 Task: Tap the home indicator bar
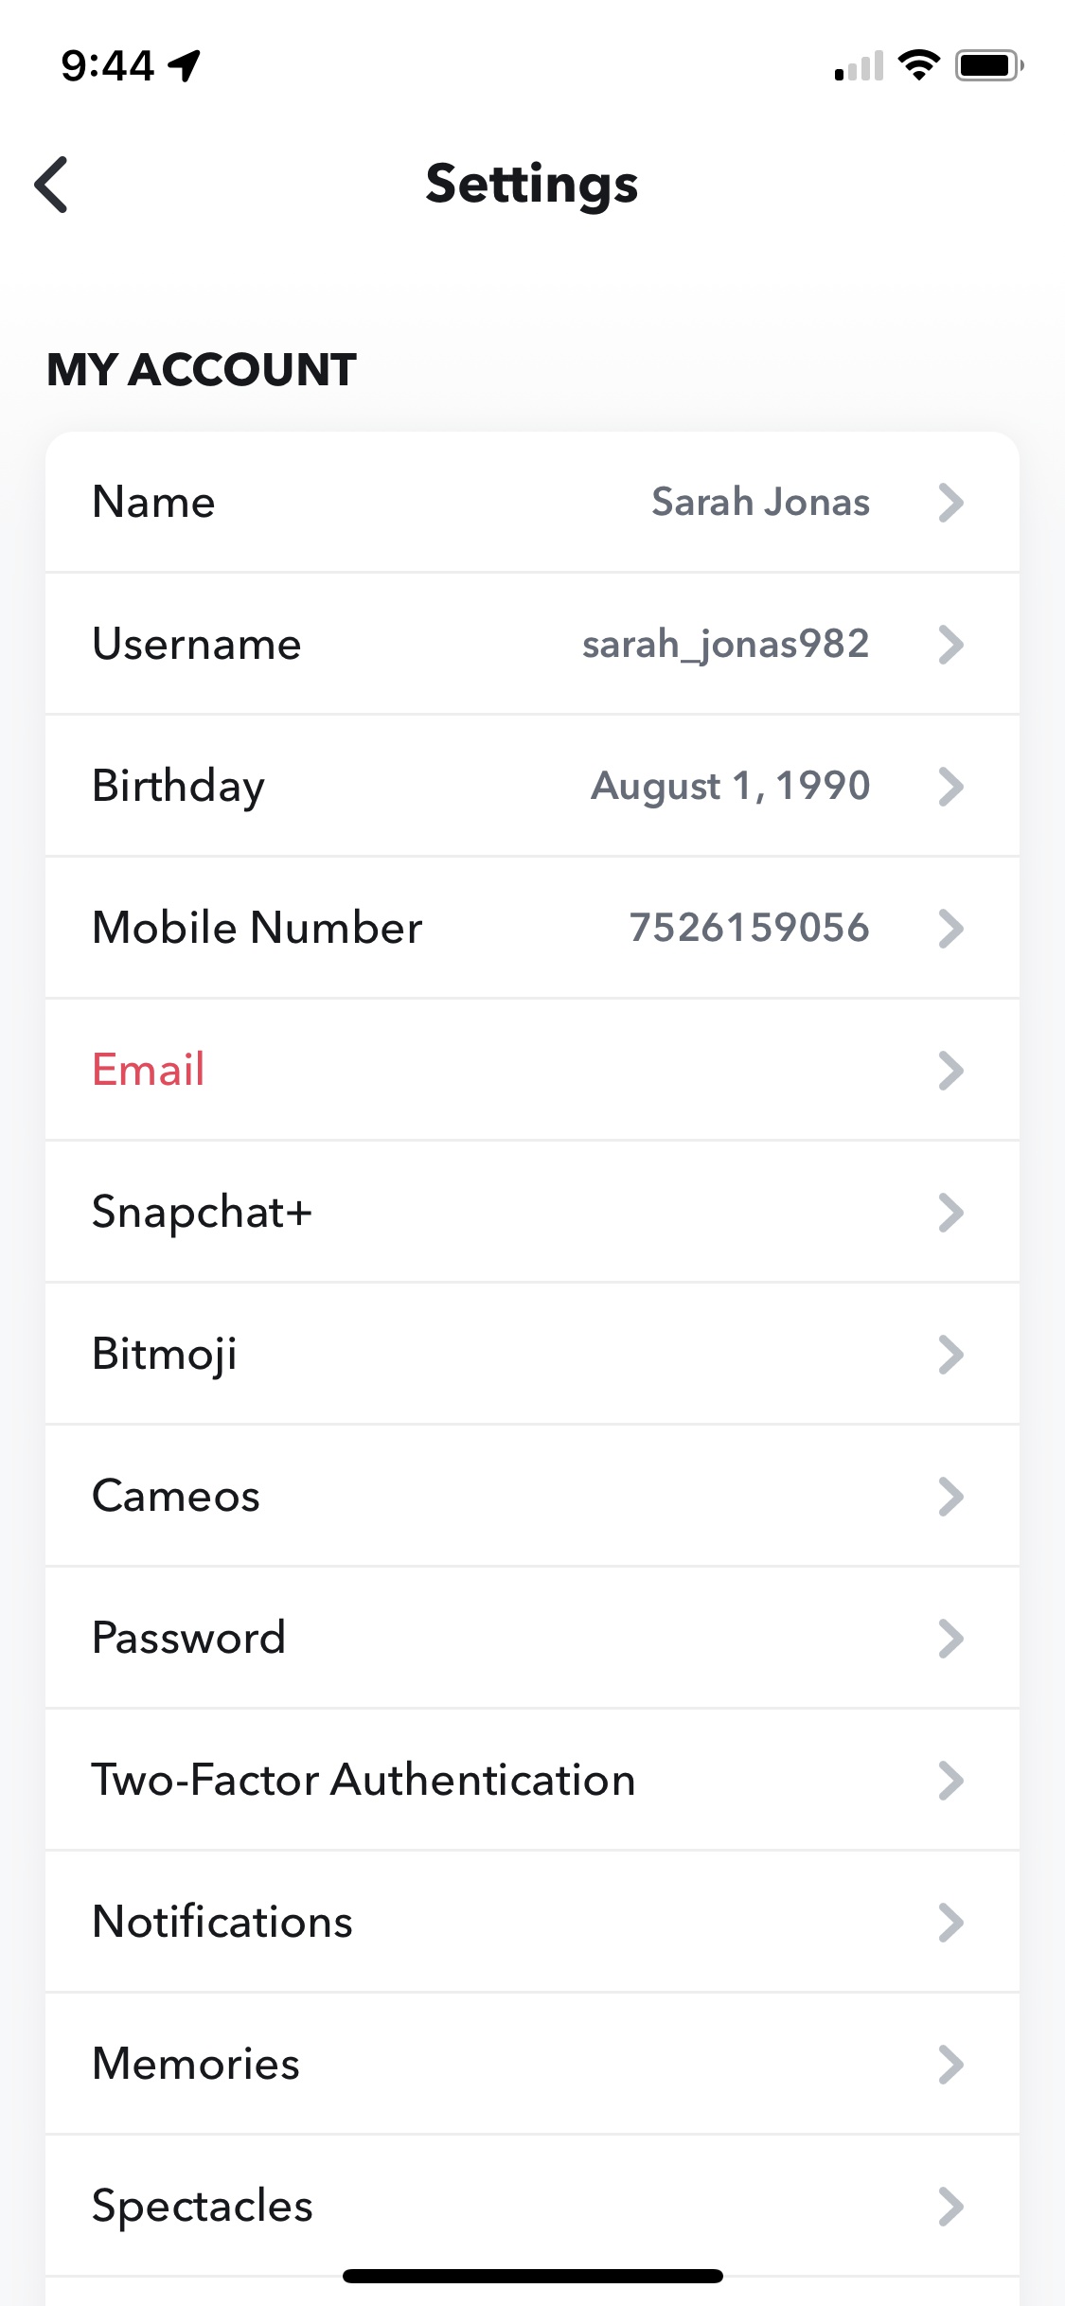coord(532,2276)
